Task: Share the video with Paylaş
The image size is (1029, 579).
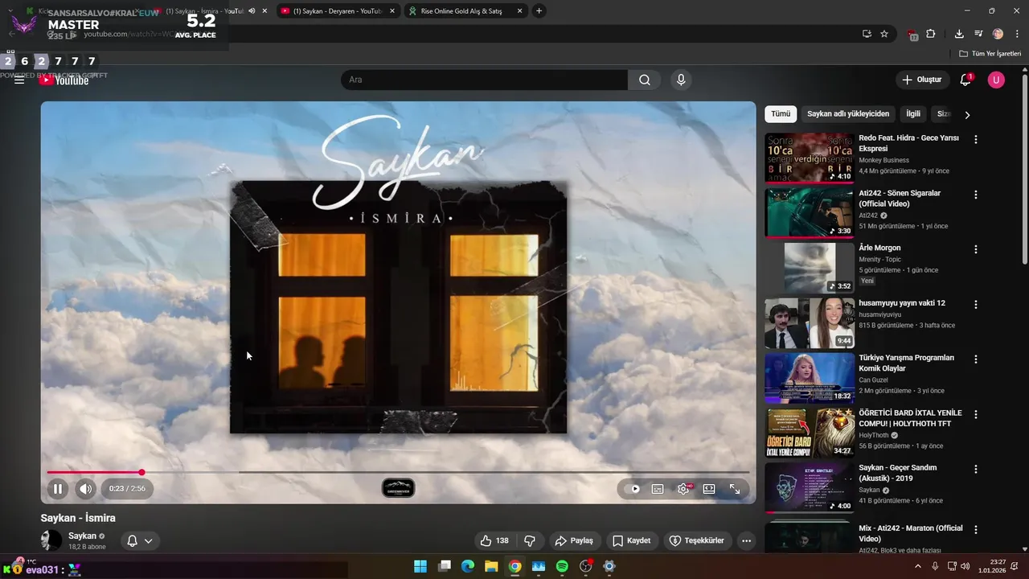Action: click(574, 540)
